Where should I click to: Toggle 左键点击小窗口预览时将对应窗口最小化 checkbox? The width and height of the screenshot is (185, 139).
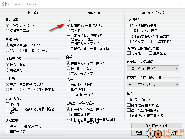tap(8, 111)
